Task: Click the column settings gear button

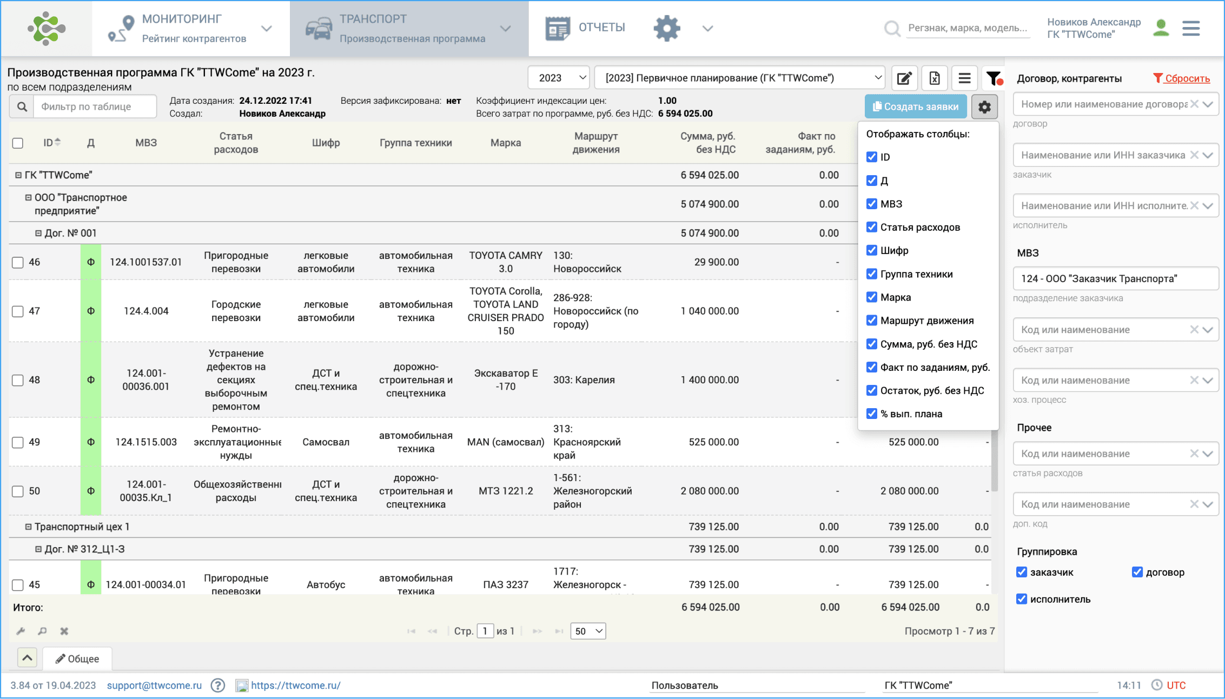Action: (984, 107)
